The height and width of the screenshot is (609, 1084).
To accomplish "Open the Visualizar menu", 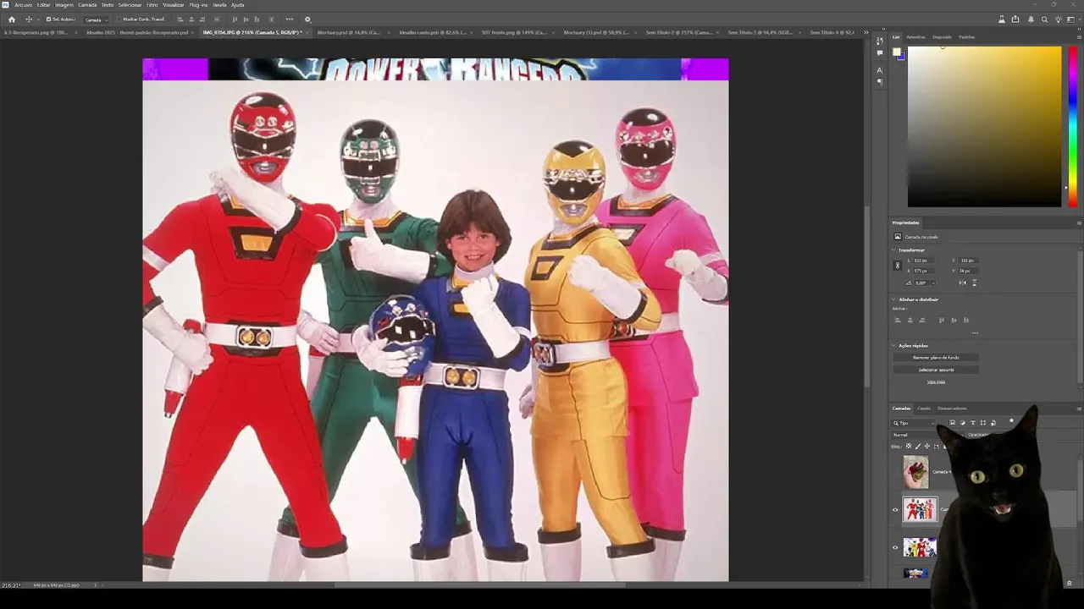I will (174, 5).
